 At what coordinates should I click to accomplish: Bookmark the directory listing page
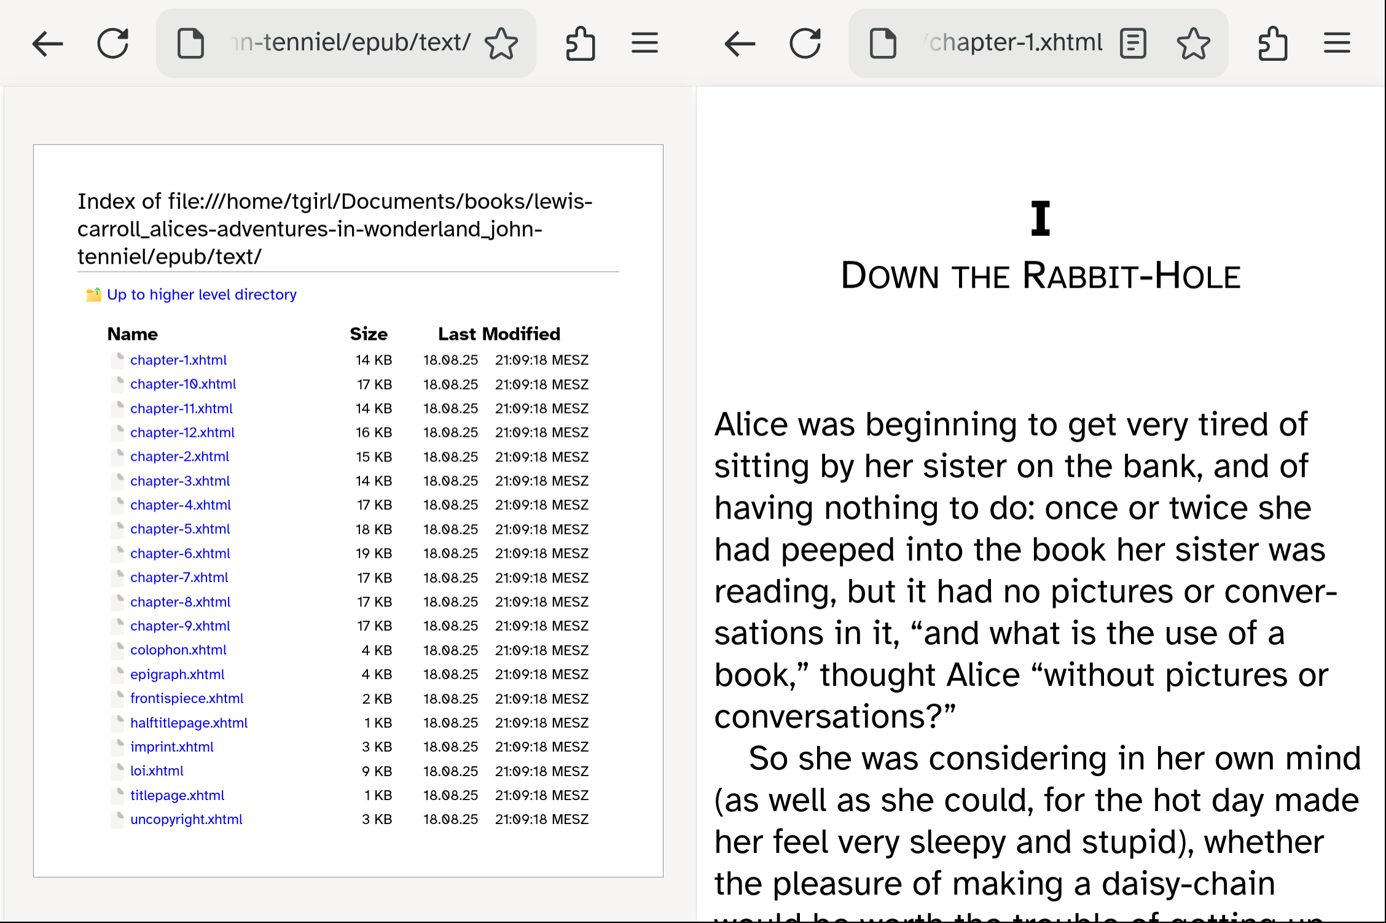(502, 43)
